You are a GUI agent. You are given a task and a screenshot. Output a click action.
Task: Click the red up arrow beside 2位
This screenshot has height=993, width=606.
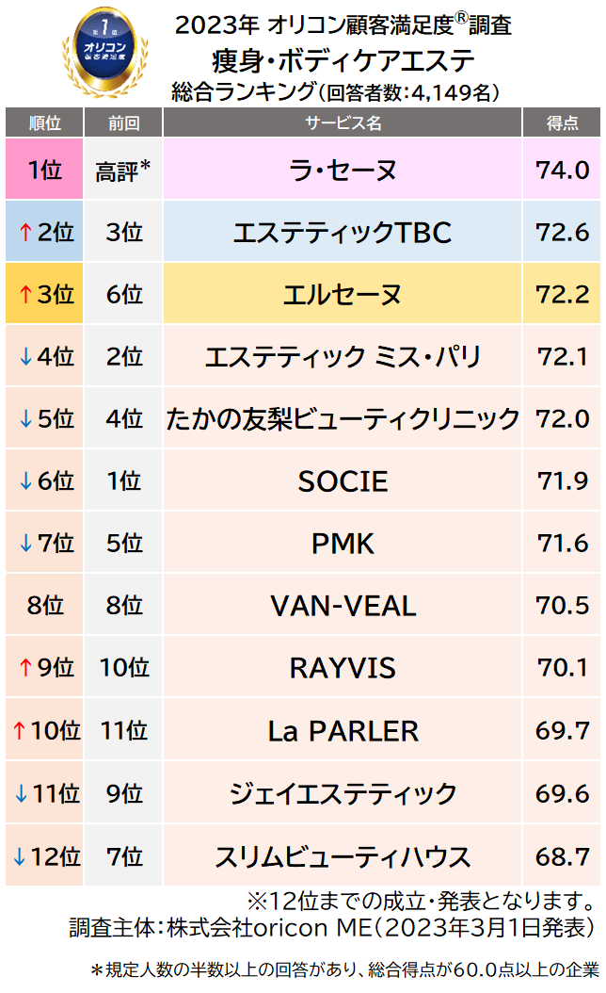coord(25,233)
